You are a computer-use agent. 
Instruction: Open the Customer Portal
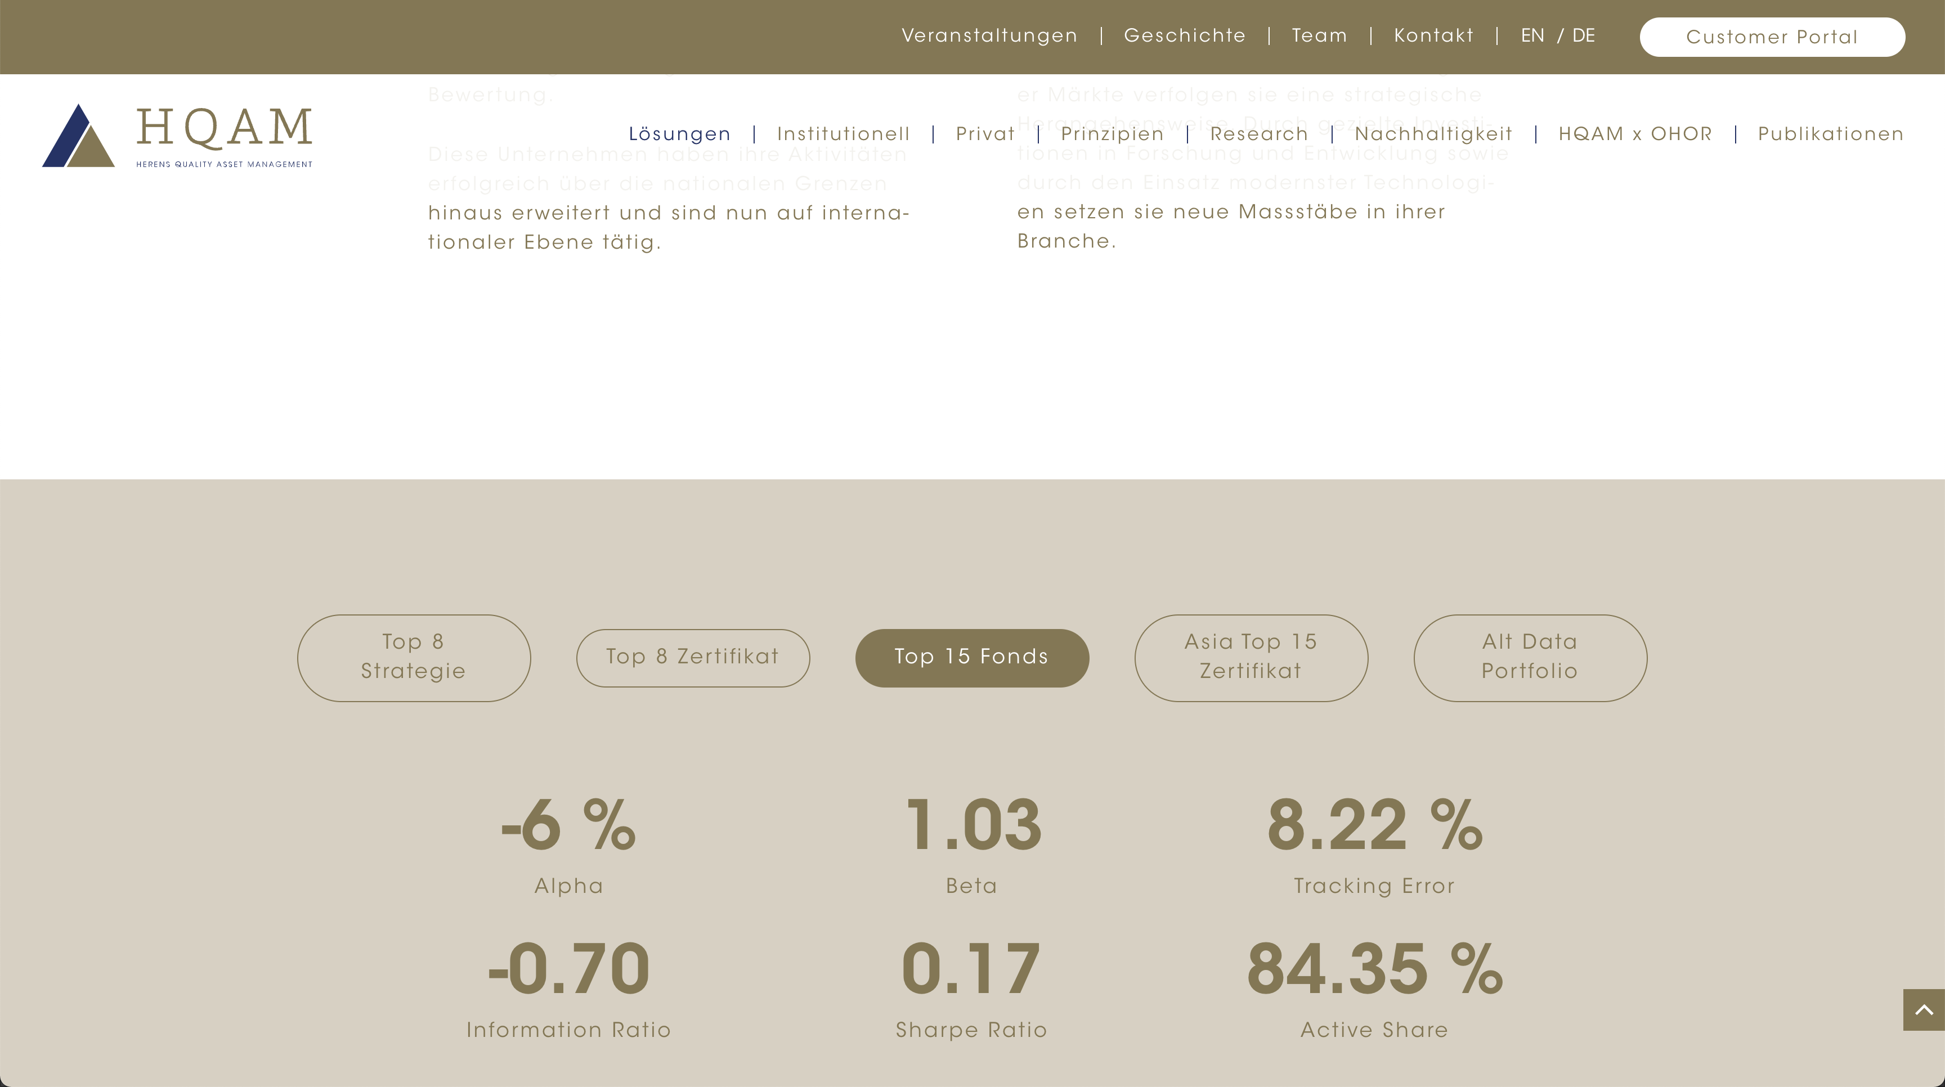point(1771,37)
